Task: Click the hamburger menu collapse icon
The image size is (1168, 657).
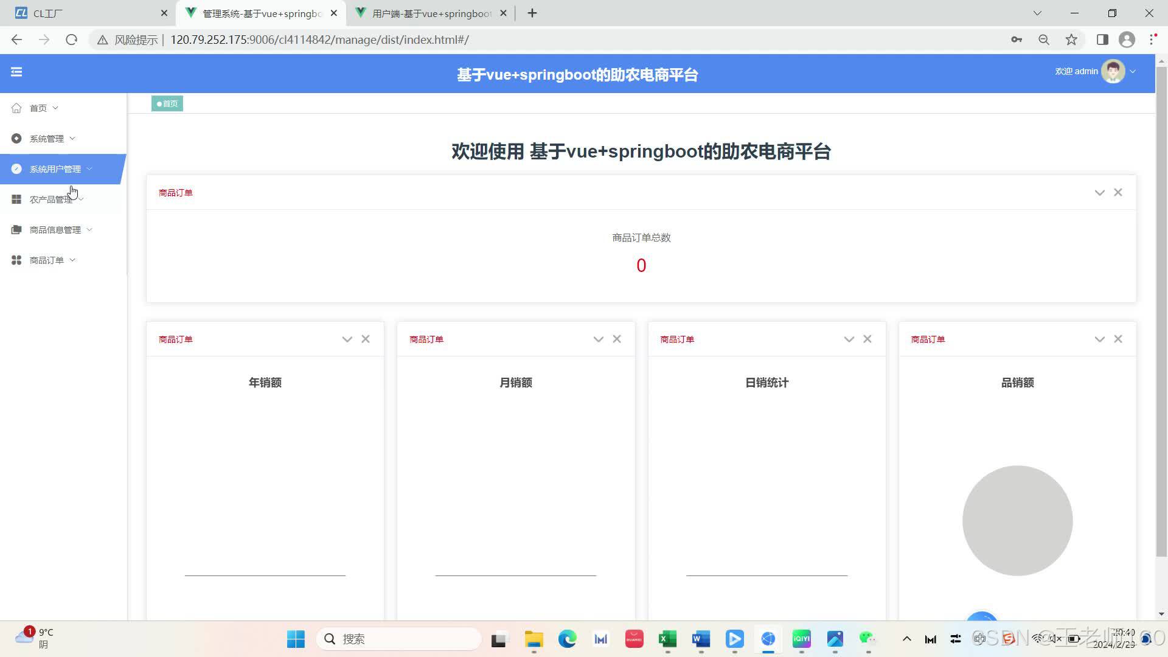Action: click(x=16, y=72)
